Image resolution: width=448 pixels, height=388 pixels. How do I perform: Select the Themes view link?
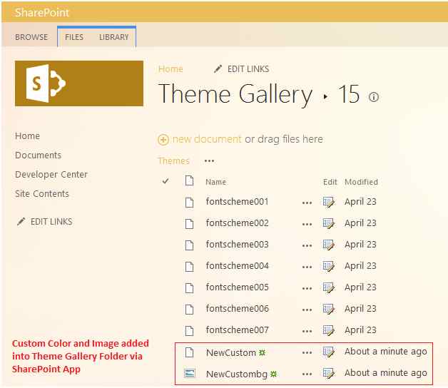coord(174,161)
